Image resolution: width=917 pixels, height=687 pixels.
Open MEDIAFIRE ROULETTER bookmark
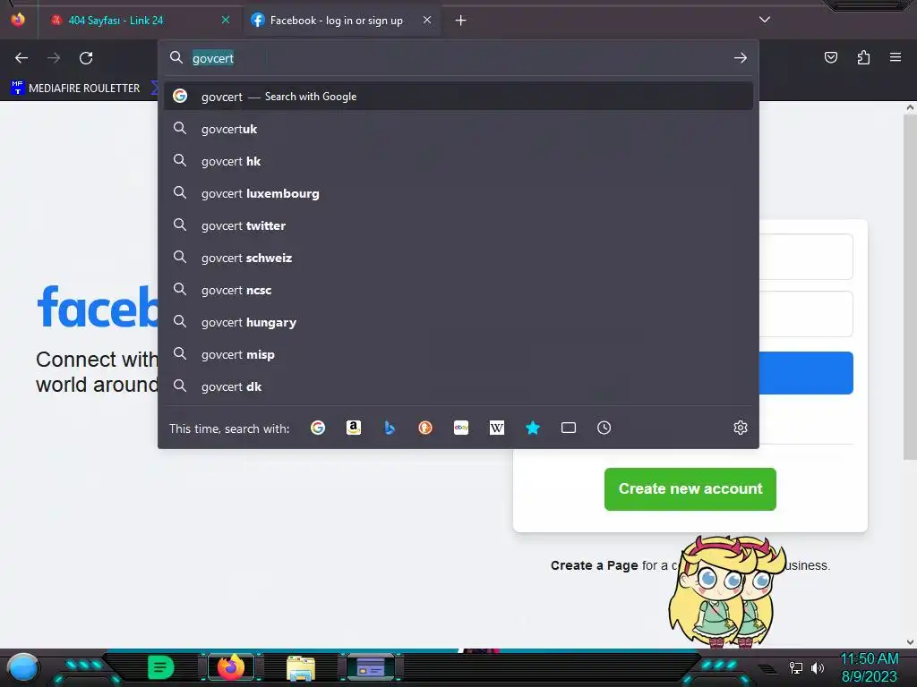tap(75, 89)
